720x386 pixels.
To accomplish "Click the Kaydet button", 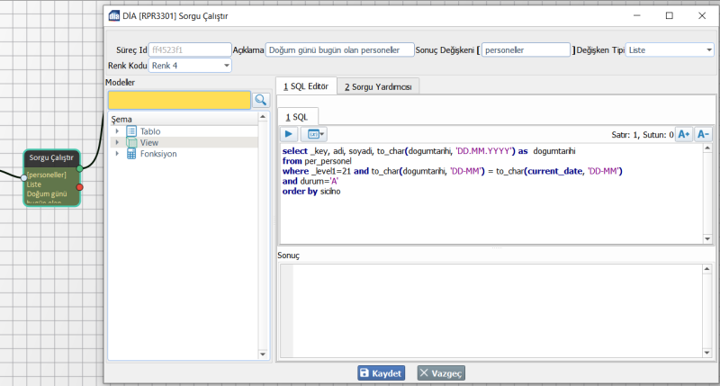I will coord(382,373).
